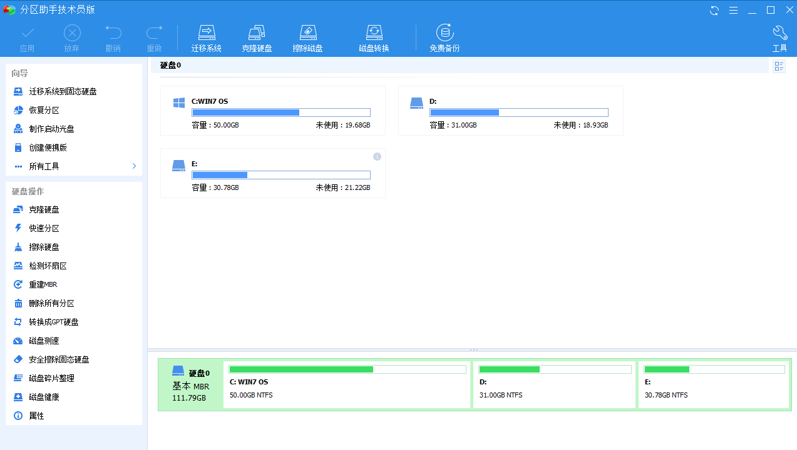Click the C: WIN7 OS usage bar in disk map

pos(347,369)
